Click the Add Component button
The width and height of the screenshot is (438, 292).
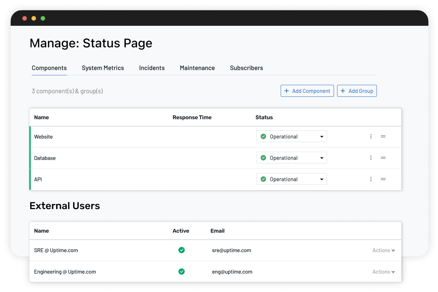pos(307,91)
